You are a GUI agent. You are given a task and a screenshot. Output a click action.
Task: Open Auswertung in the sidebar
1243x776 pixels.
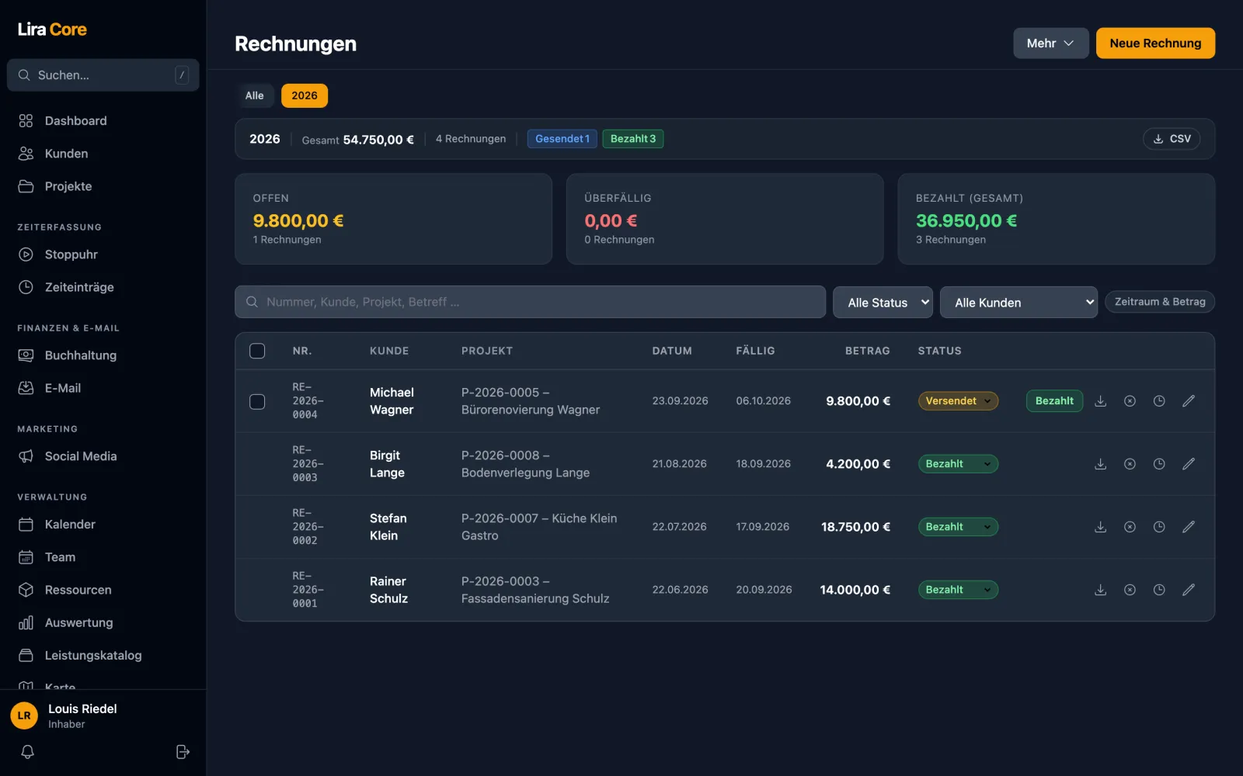pyautogui.click(x=103, y=622)
